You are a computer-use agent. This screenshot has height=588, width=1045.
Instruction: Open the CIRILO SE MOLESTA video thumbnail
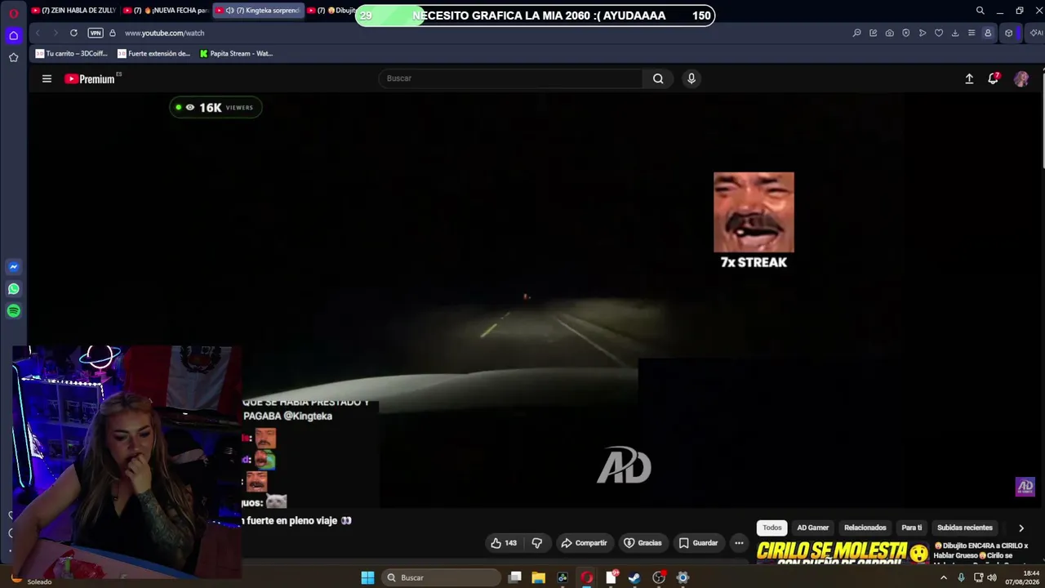tap(842, 553)
